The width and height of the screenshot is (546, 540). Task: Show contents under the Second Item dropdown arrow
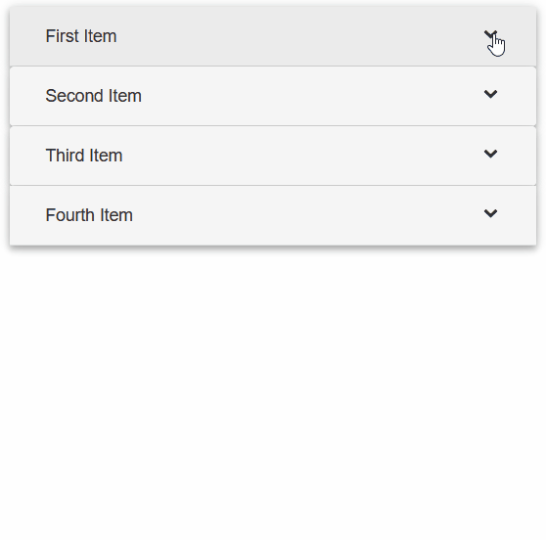(x=490, y=94)
